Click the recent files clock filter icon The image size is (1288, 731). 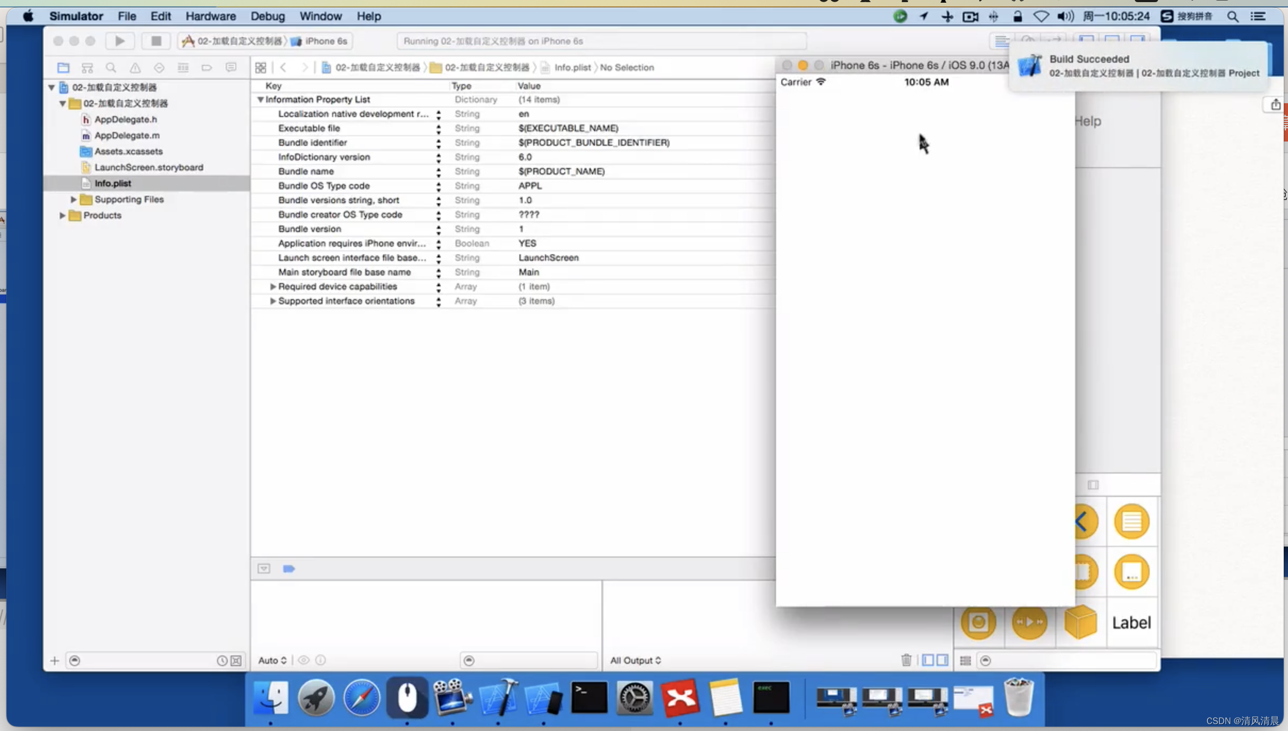(x=222, y=661)
